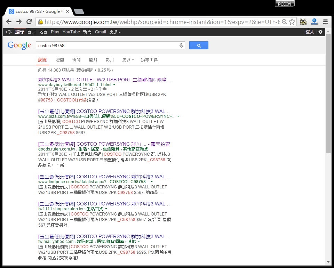Go back with the browser back arrow
The width and height of the screenshot is (334, 268).
(9, 22)
